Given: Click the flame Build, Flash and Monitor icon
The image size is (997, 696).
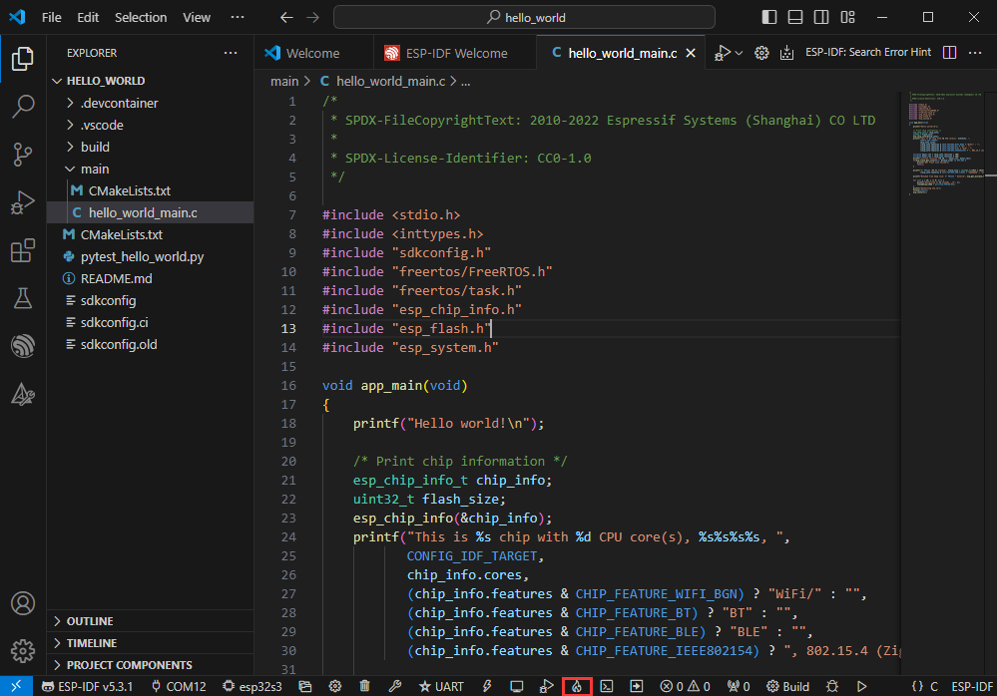Looking at the screenshot, I should pyautogui.click(x=577, y=686).
